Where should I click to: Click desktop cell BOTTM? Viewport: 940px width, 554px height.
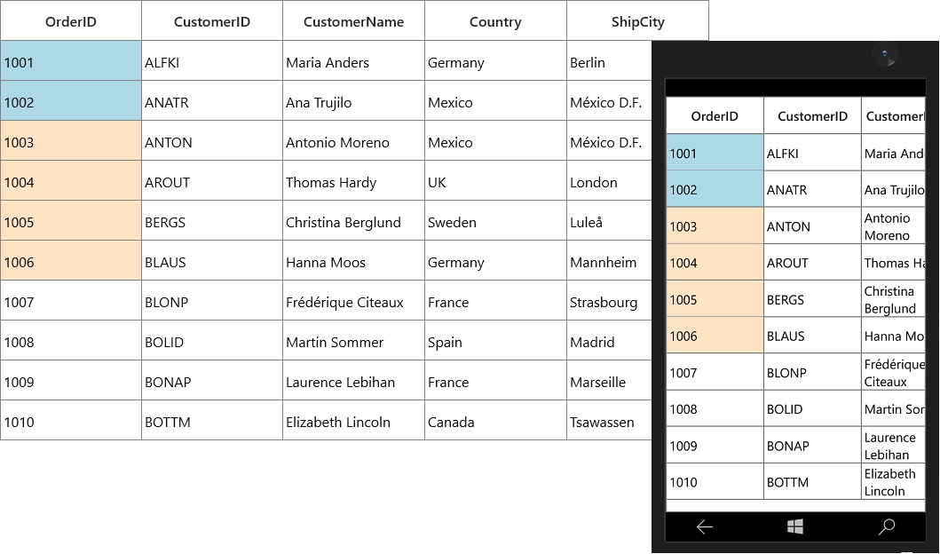click(x=212, y=421)
